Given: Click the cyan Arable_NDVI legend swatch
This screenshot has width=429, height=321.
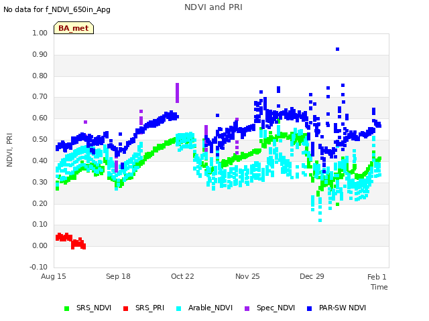Looking at the screenshot, I should [179, 308].
